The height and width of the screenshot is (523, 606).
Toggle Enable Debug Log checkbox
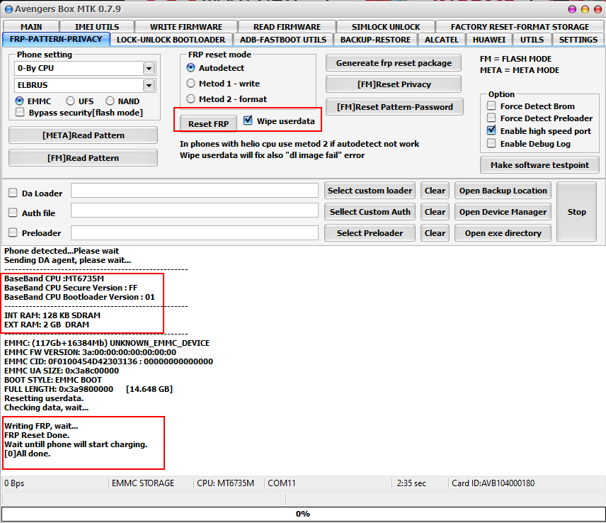(491, 143)
